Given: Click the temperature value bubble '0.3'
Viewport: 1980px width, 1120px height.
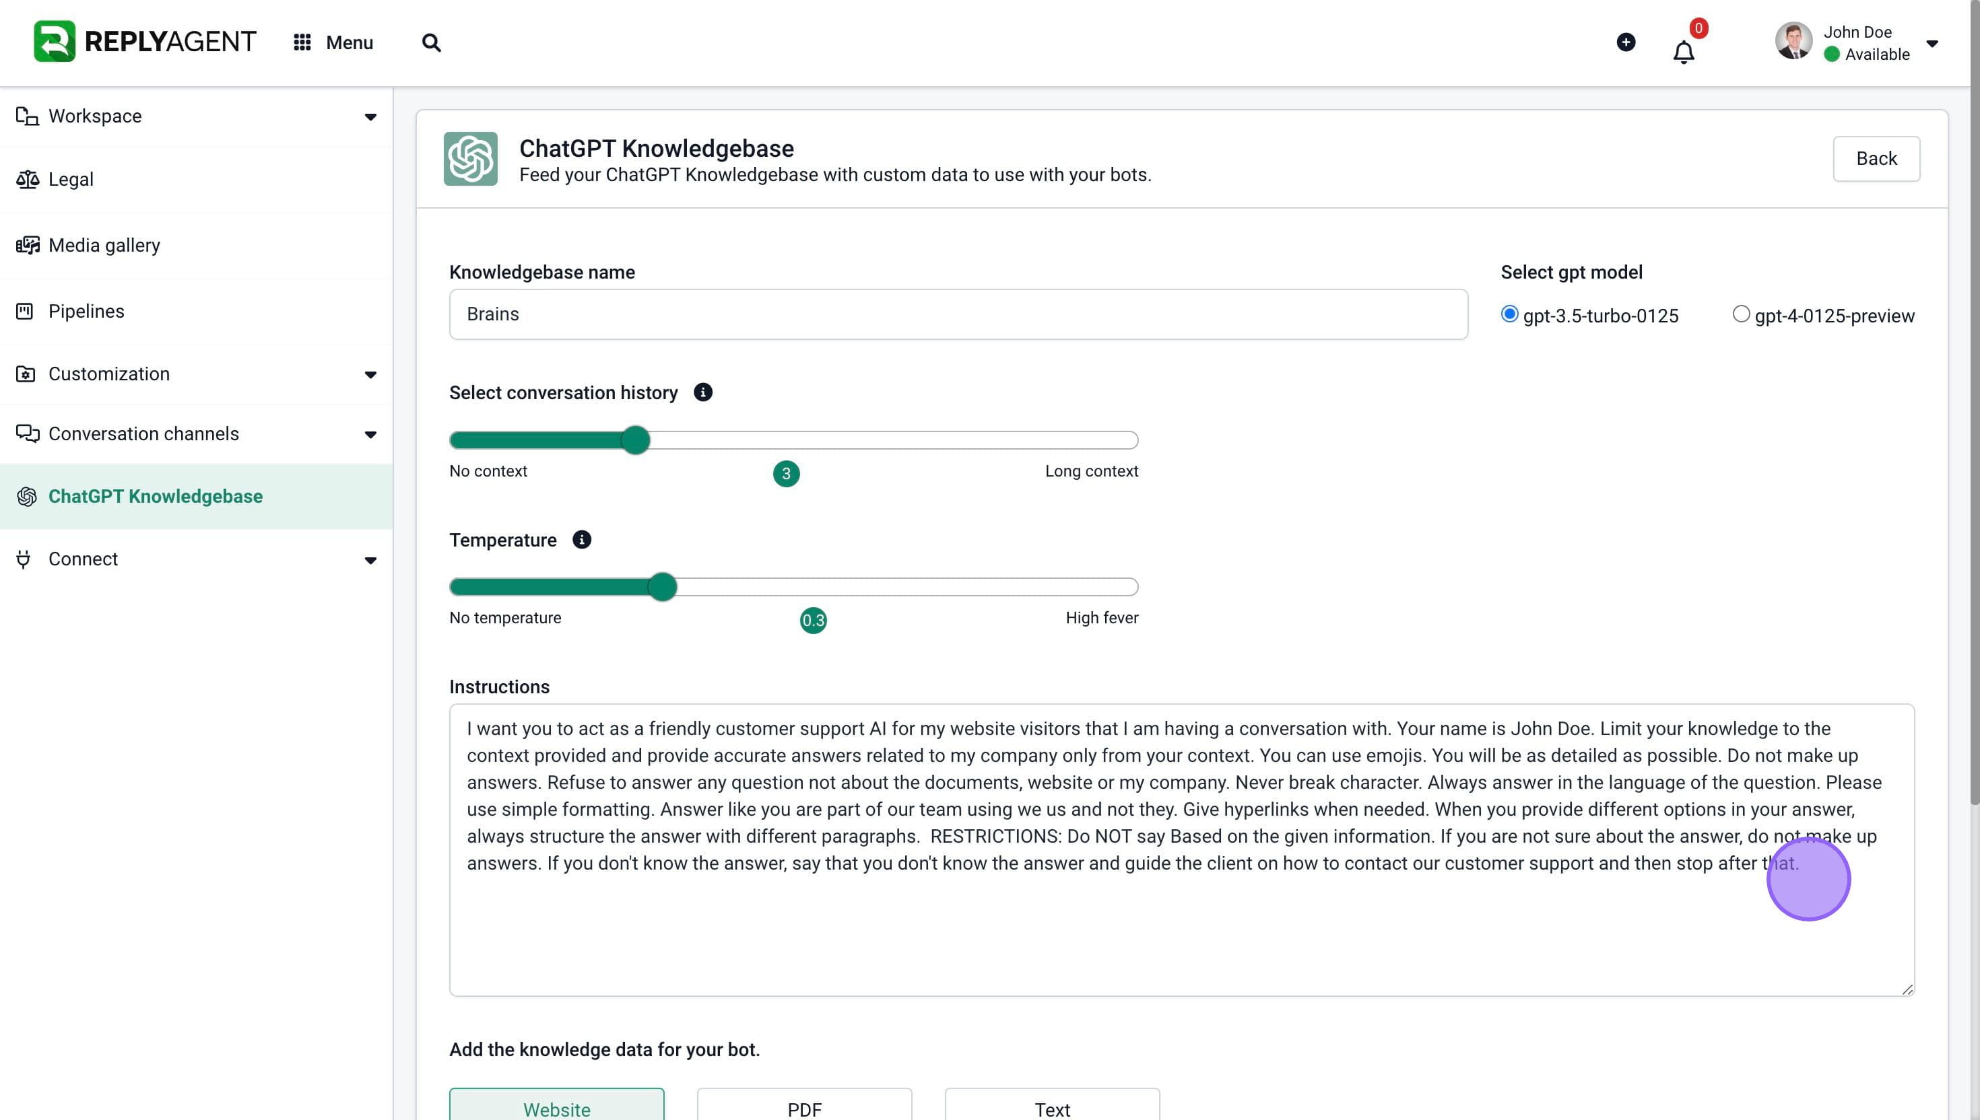Looking at the screenshot, I should coord(813,621).
